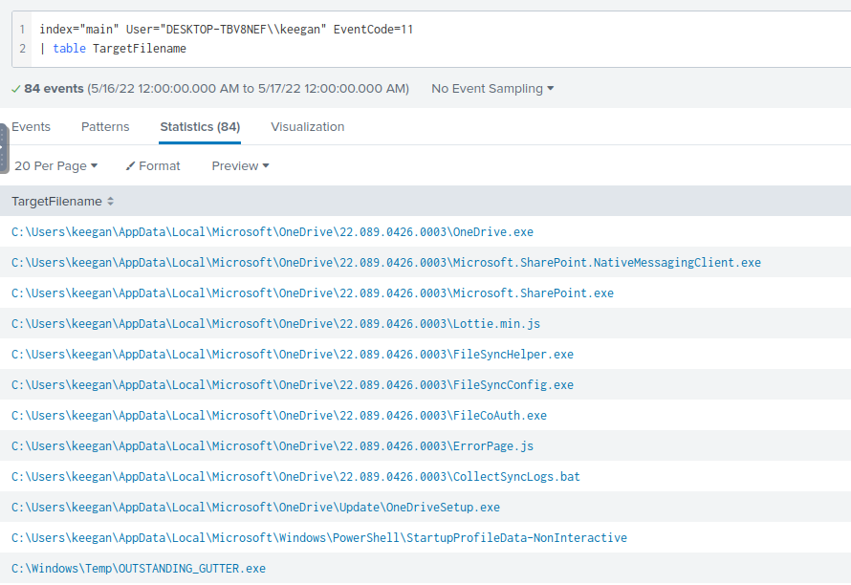Switch to the Patterns tab
851x585 pixels.
[105, 127]
